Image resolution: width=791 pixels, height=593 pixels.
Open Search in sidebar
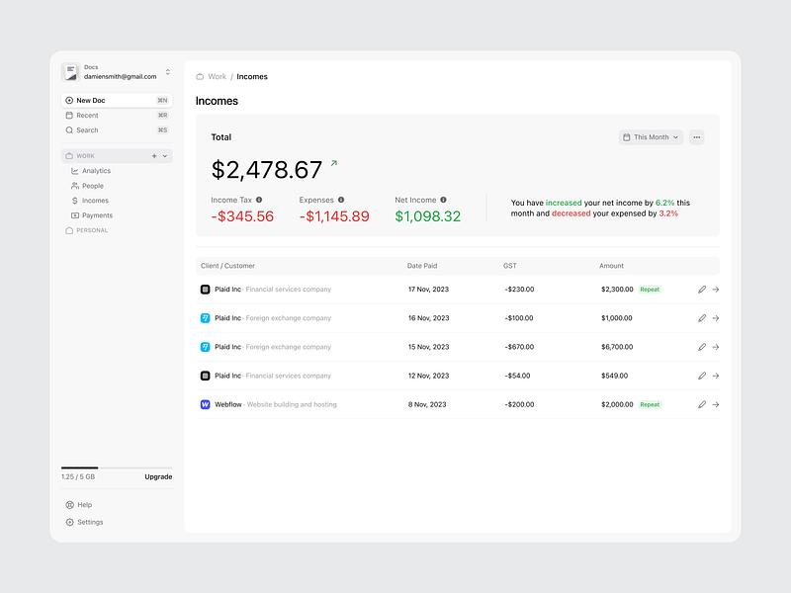click(x=117, y=130)
